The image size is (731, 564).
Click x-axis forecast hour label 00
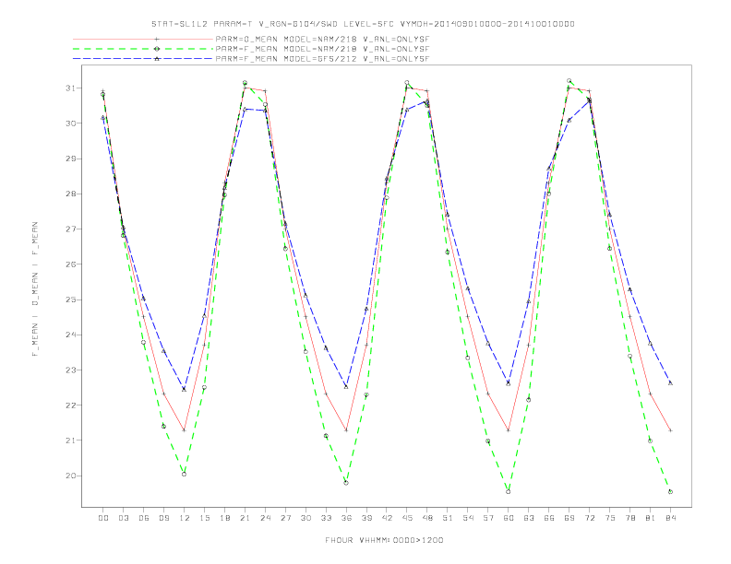pos(103,518)
